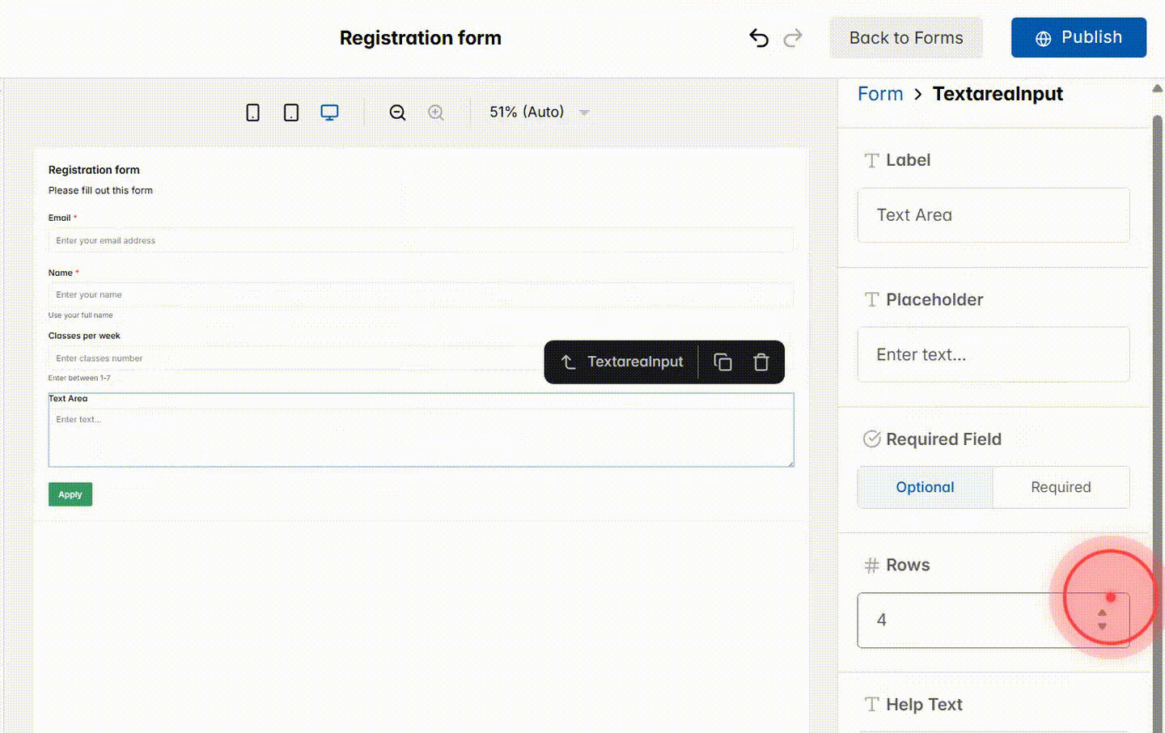Go Back to Forms
The width and height of the screenshot is (1165, 733).
pos(906,37)
